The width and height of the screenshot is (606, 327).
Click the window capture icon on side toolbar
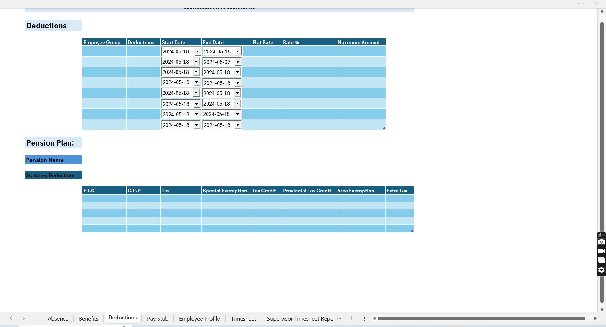coord(601,260)
